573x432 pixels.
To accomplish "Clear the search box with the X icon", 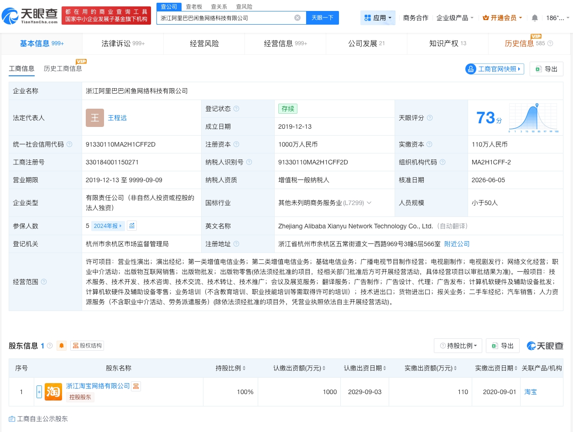I will (x=297, y=18).
